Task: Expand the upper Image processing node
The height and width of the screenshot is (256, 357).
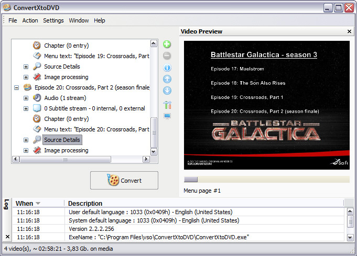Action: tap(26, 77)
